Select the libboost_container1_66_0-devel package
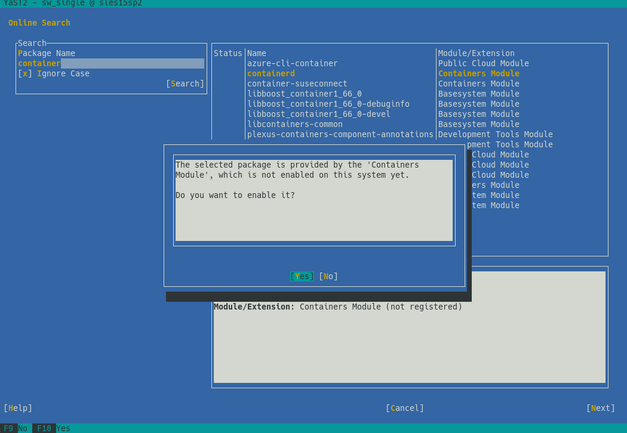Viewport: 627px width, 433px height. click(x=318, y=114)
